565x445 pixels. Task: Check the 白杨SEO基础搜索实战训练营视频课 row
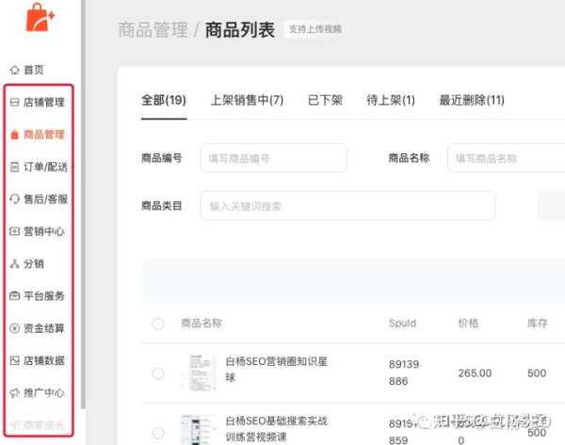tap(157, 428)
